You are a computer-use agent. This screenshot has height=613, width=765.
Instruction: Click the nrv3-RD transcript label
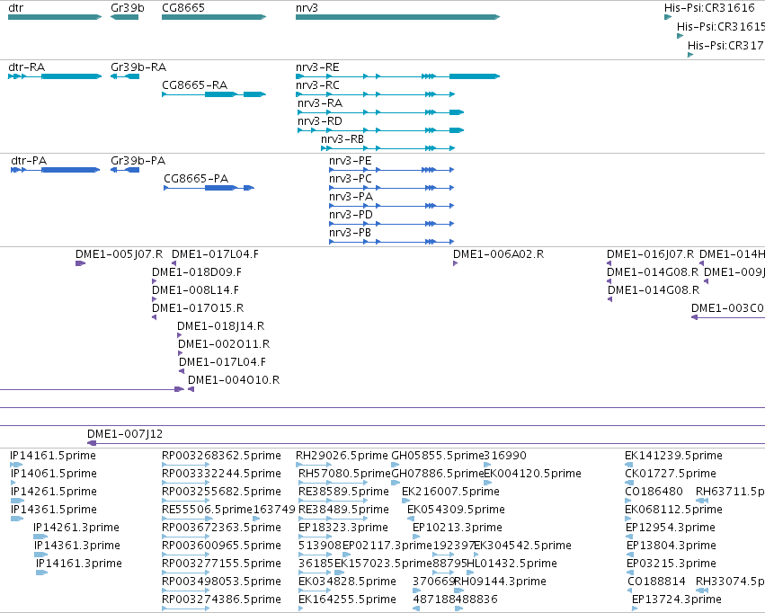click(320, 121)
